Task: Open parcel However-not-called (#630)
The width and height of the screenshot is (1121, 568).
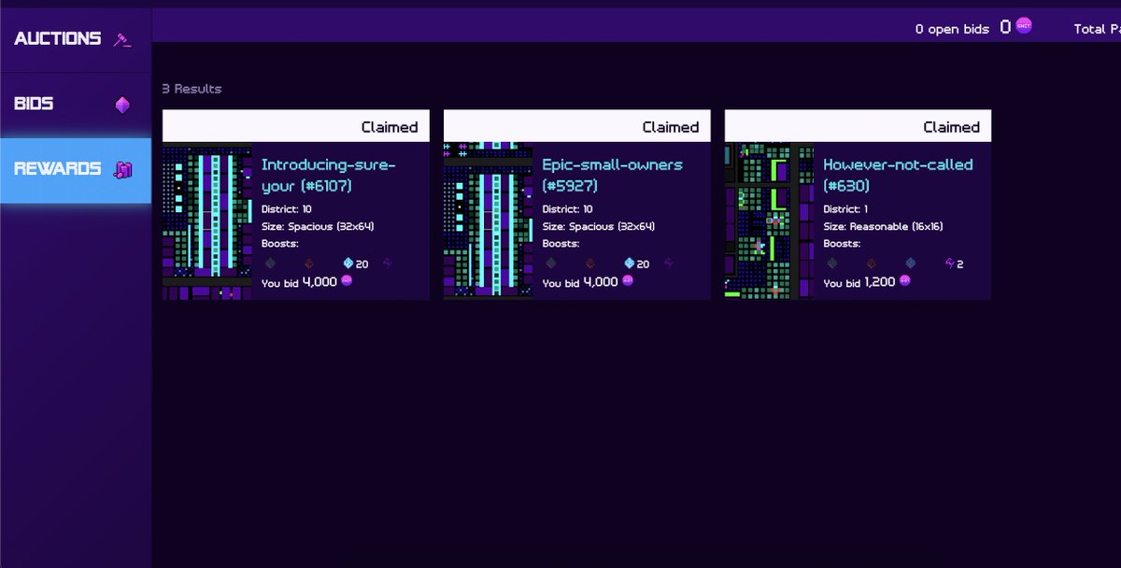Action: [x=899, y=164]
